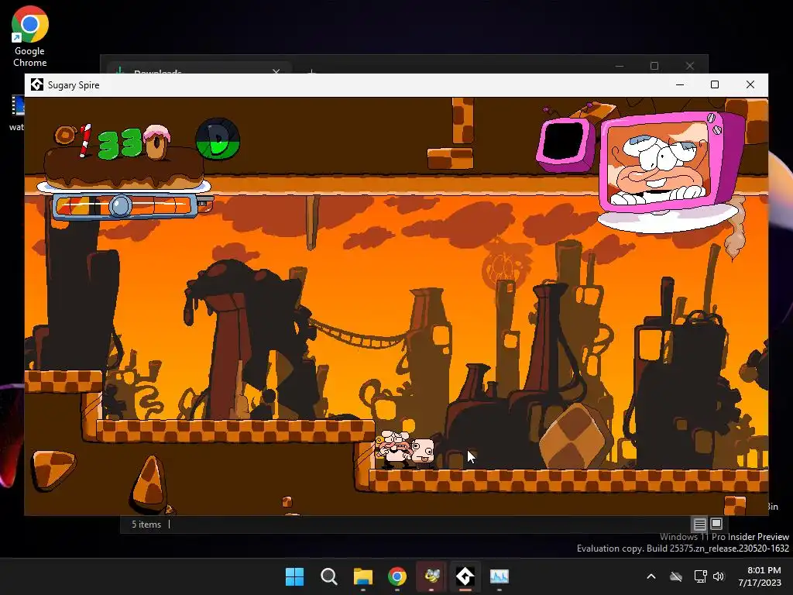
Task: Click the Sugary Spire window title icon
Action: click(37, 84)
